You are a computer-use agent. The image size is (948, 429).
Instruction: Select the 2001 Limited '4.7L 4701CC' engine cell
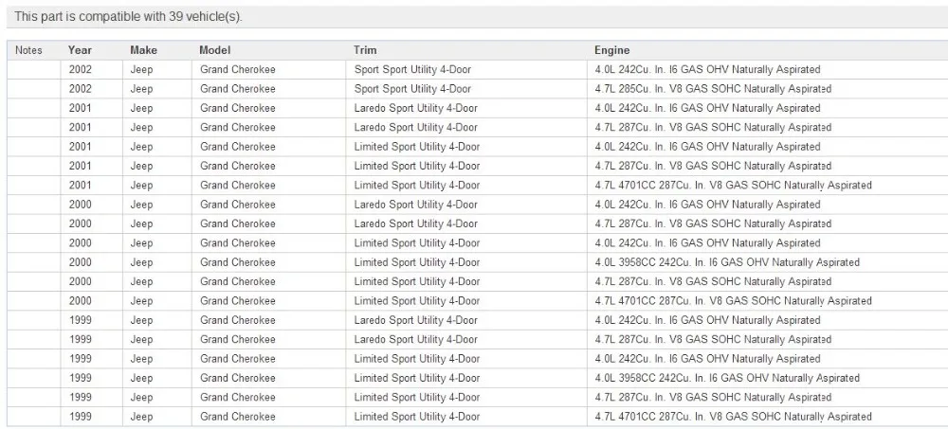[x=733, y=185]
